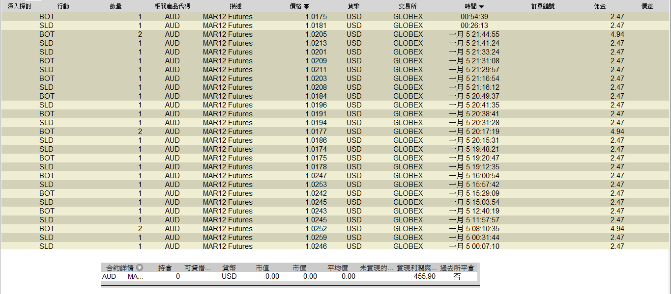Screen dimensions: 671x294
Task: Click the position quantity 0 under 持倉
Action: [x=177, y=276]
